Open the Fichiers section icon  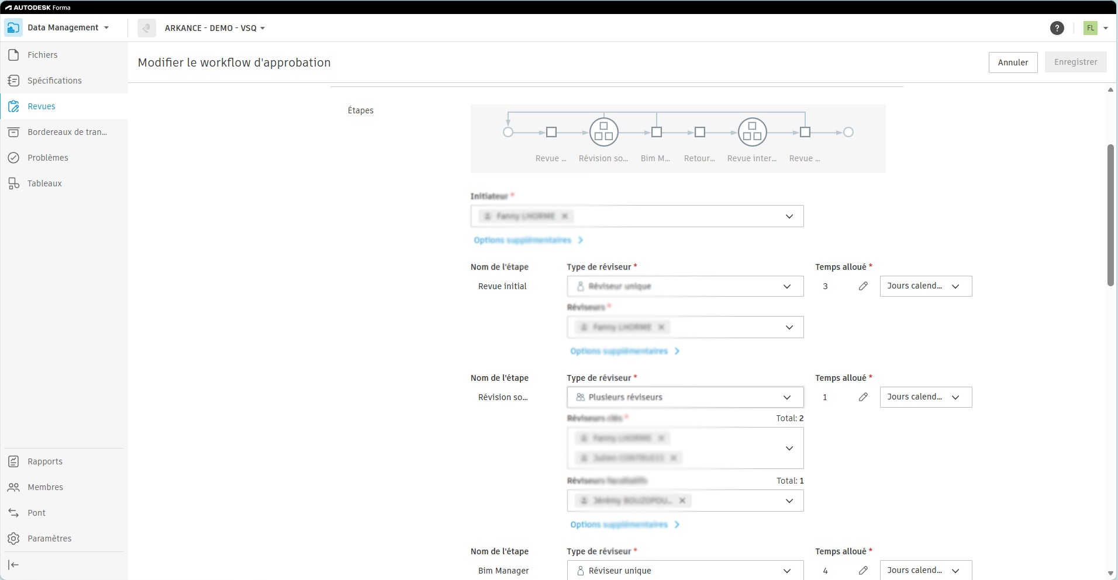click(x=13, y=55)
